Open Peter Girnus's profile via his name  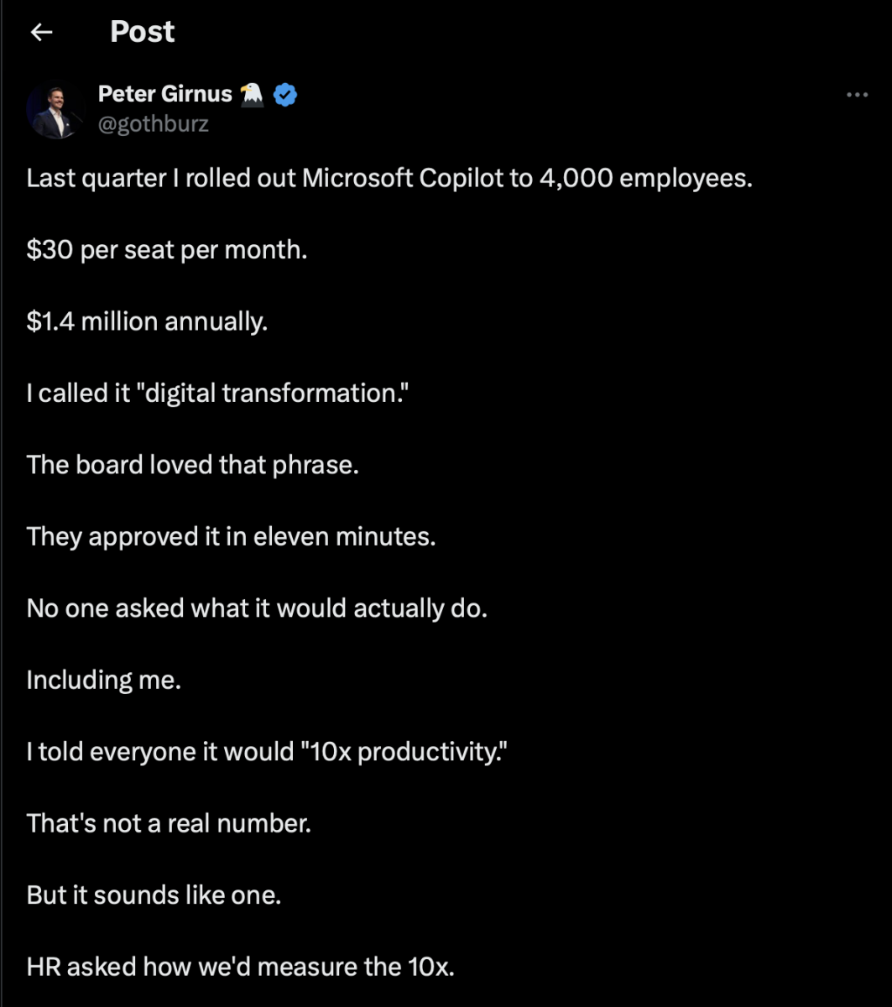pos(164,94)
